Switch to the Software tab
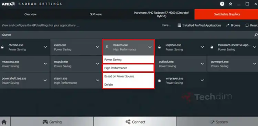Image resolution: width=258 pixels, height=126 pixels. tap(96, 14)
